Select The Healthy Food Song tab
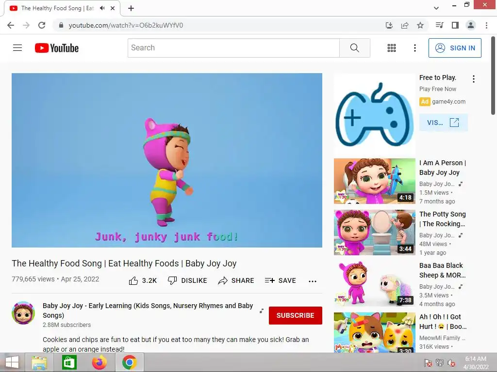This screenshot has width=497, height=372. [62, 8]
